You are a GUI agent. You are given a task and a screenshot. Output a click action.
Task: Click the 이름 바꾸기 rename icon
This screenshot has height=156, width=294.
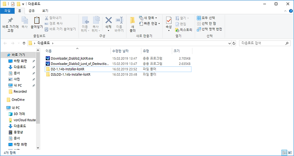pyautogui.click(x=119, y=20)
